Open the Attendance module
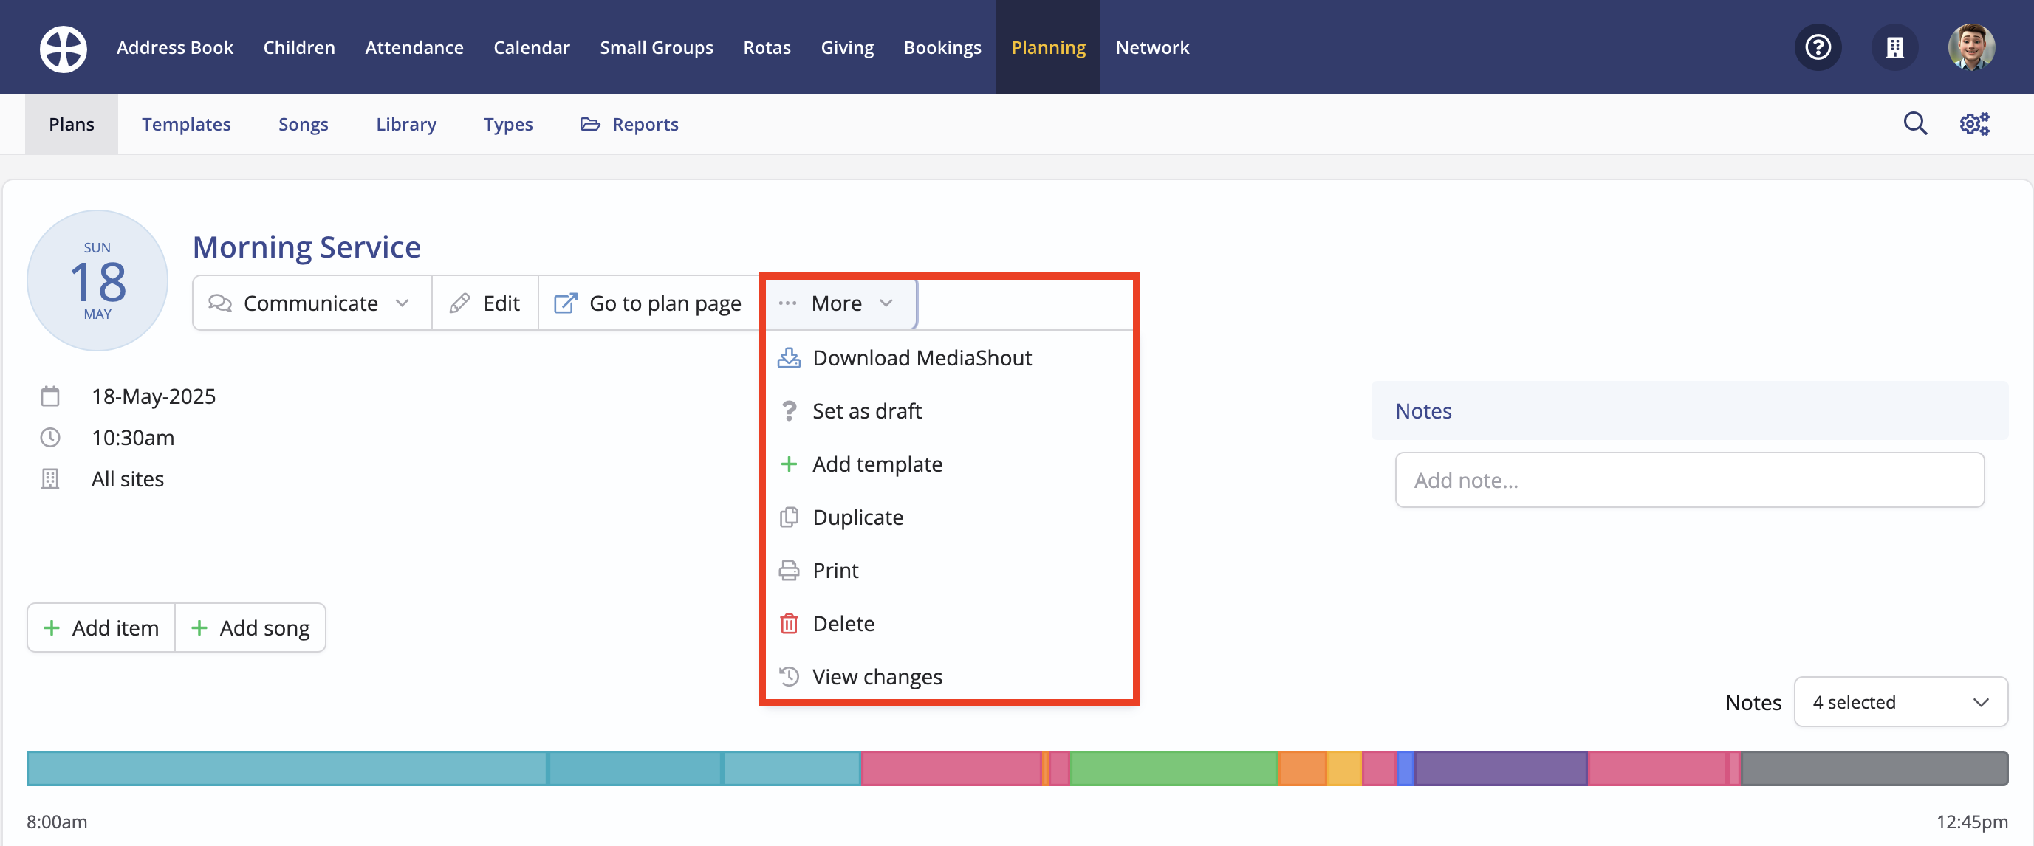The height and width of the screenshot is (846, 2034). (x=414, y=47)
